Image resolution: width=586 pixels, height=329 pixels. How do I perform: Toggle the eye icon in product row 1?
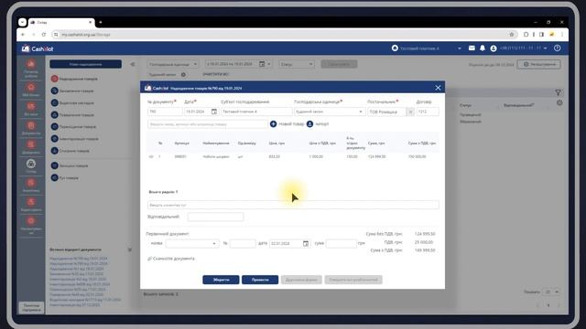click(x=151, y=156)
